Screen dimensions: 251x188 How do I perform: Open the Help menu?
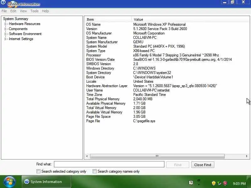tap(45, 11)
